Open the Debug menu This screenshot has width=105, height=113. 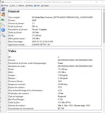point(29,6)
